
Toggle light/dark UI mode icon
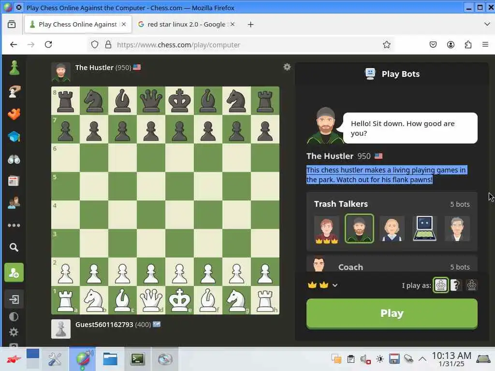pos(14,317)
